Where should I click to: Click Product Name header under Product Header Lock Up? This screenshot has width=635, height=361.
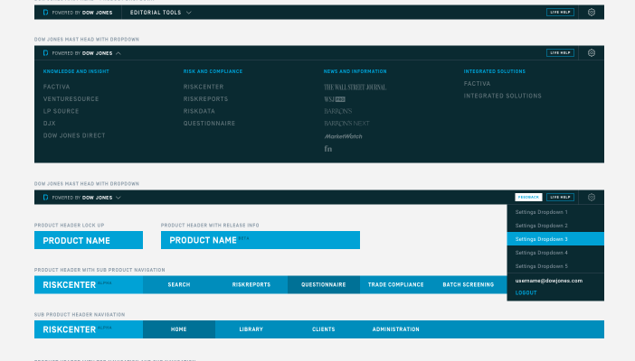[89, 240]
